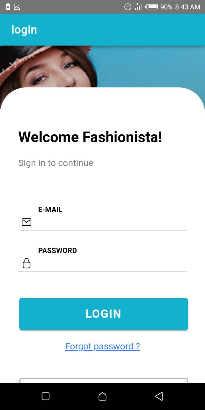205x410 pixels.
Task: Tap the signal strength icon
Action: pos(138,7)
